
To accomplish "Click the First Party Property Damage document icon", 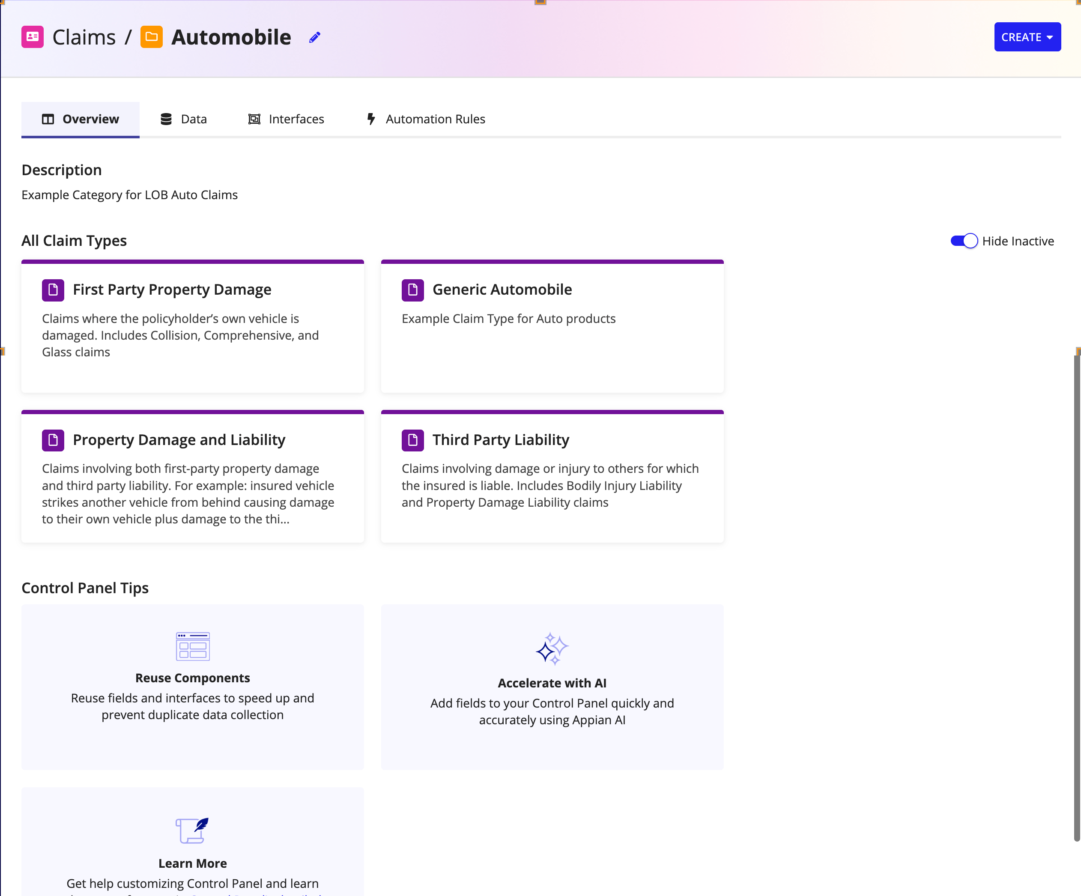I will tap(53, 290).
